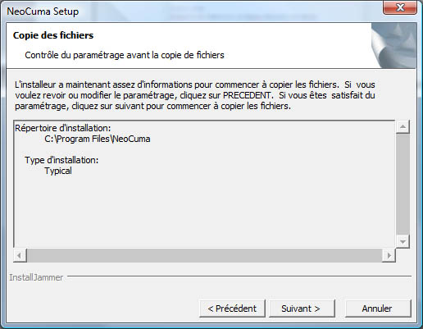Cancel setup with the Annuler button
Image resolution: width=423 pixels, height=329 pixels.
[378, 308]
